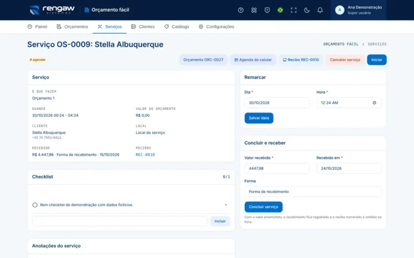The image size is (414, 258).
Task: Open the REC-0010 receipt link
Action: (145, 155)
